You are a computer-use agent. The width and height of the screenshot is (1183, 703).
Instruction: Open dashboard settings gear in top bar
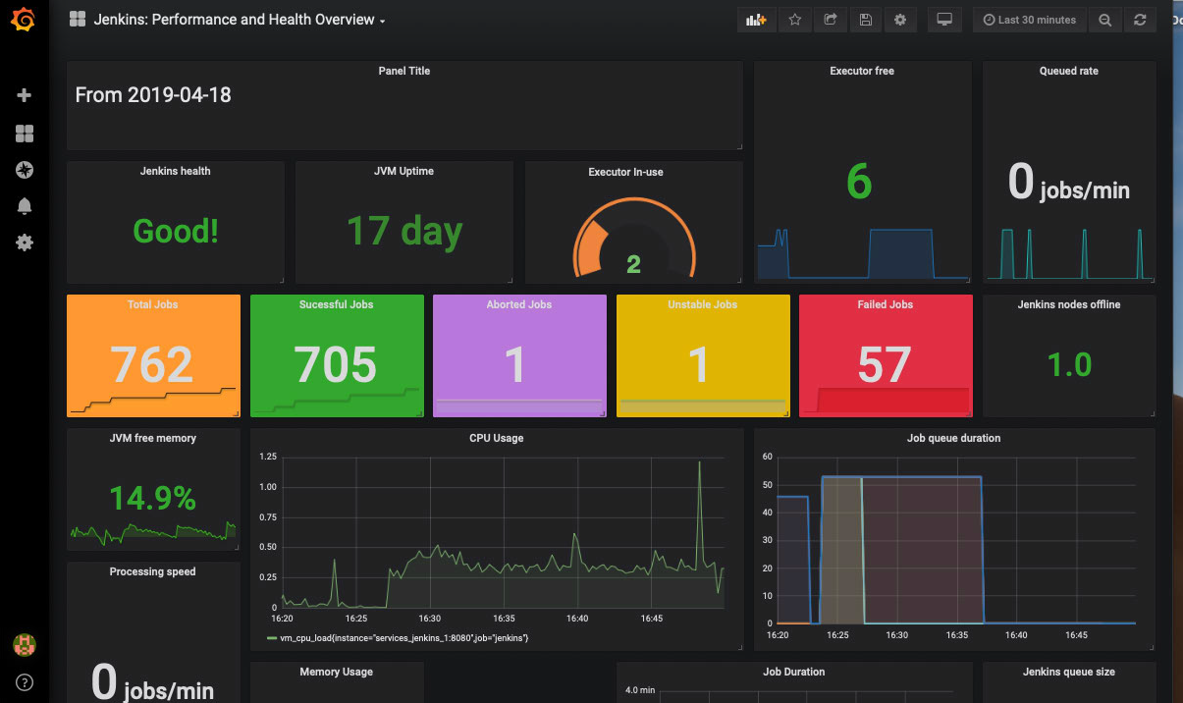click(x=900, y=20)
